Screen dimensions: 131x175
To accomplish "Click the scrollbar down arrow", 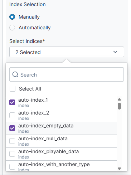I will [119, 169].
